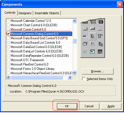Tick the Microsoft Chart Control 6.0 checkbox
The width and height of the screenshot is (124, 113).
tap(8, 25)
